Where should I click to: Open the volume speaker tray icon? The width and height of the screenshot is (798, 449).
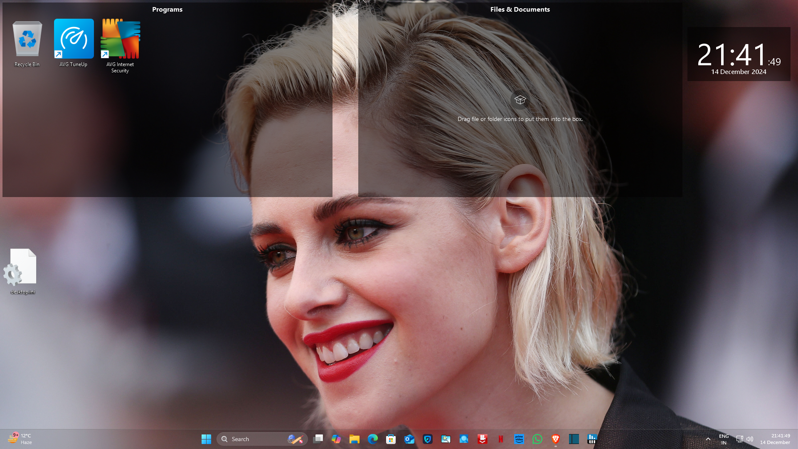pos(750,439)
